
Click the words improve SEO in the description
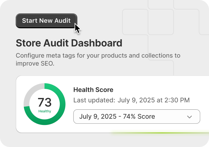coord(35,64)
